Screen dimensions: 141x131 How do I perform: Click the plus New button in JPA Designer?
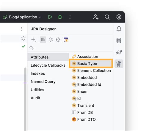coord(33,40)
